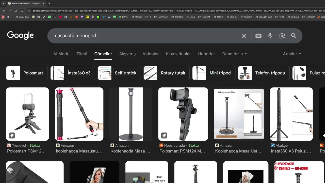
Task: Open the FİKİRBİR bookmark folder
Action: point(177,17)
